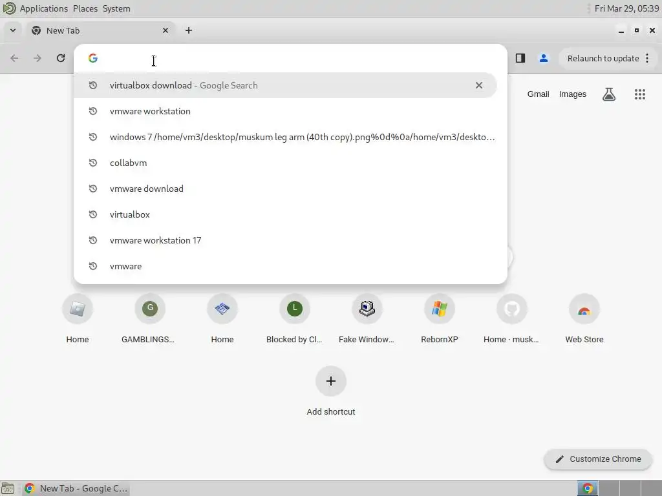Click Add shortcut plus button
Screen dimensions: 662x496
tap(331, 381)
